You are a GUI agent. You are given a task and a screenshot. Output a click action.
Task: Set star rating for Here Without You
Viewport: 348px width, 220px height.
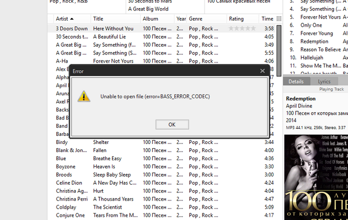pyautogui.click(x=242, y=28)
